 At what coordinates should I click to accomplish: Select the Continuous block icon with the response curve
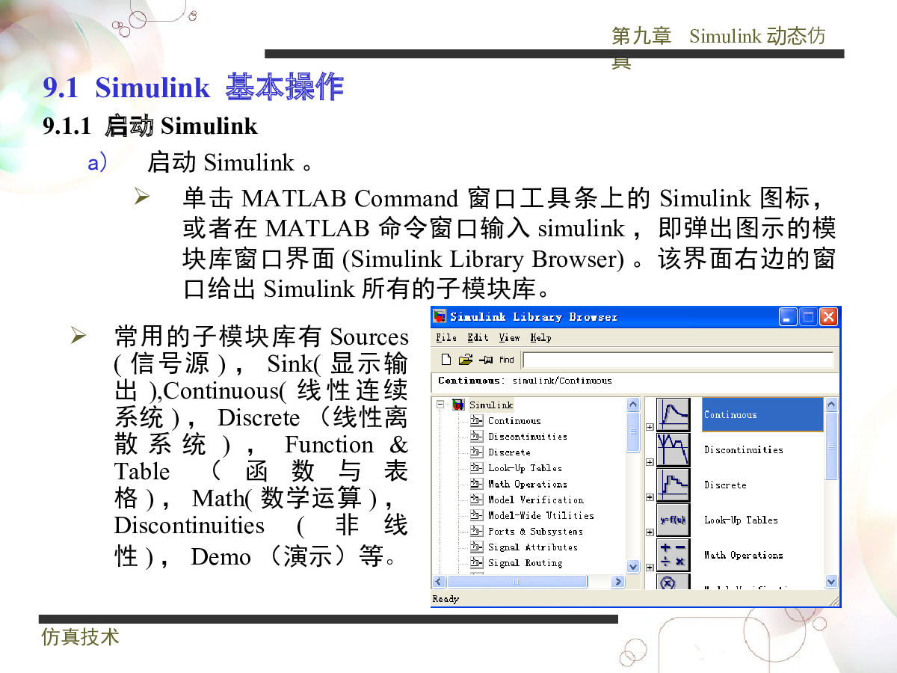673,414
